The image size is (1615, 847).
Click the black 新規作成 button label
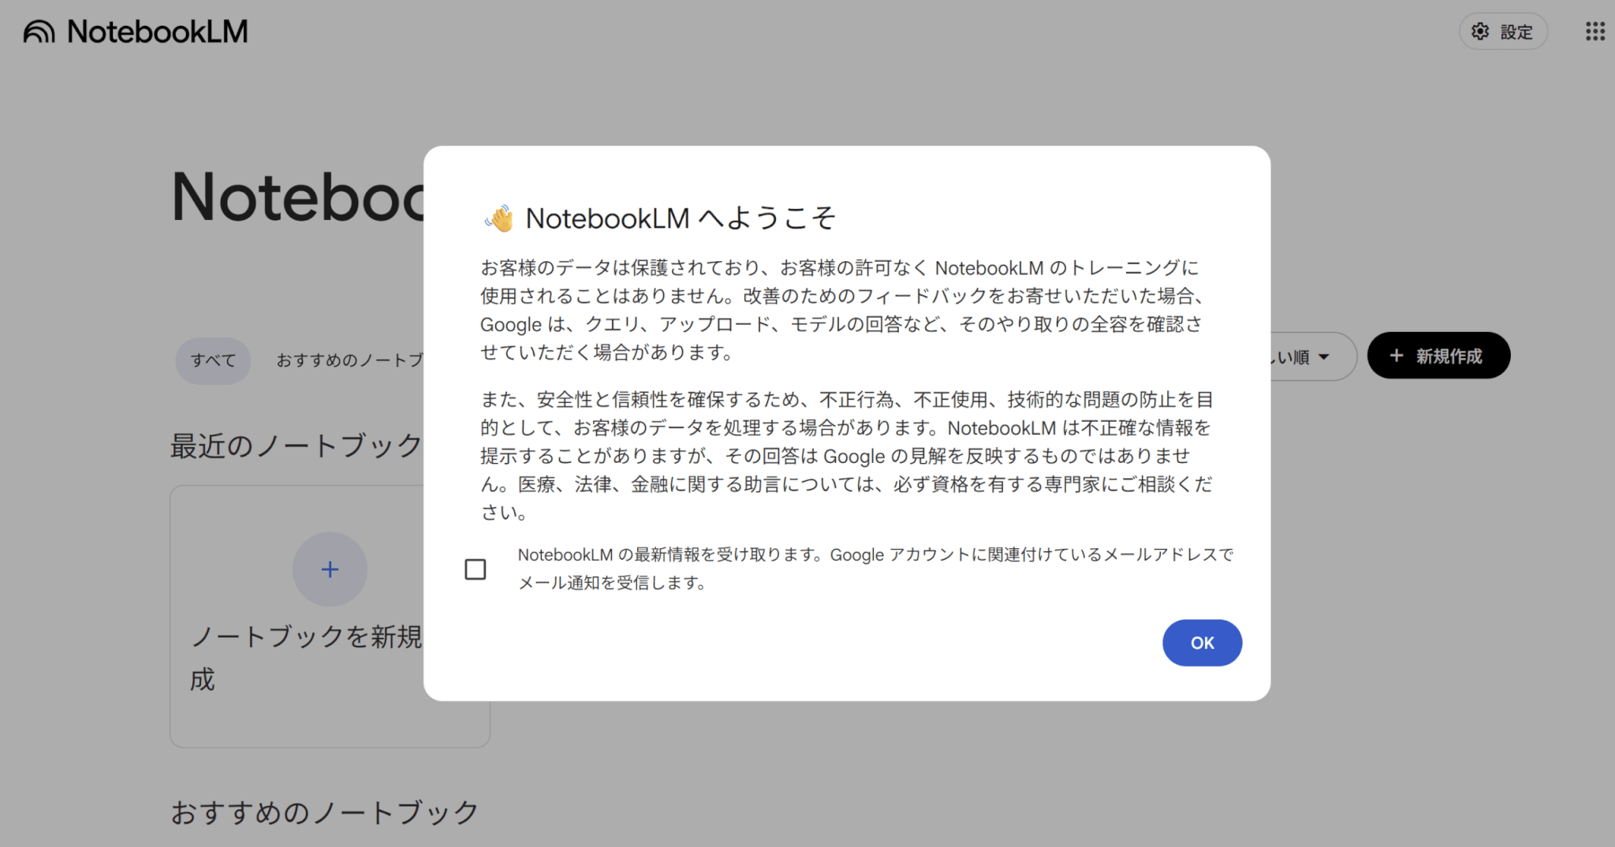click(x=1449, y=356)
